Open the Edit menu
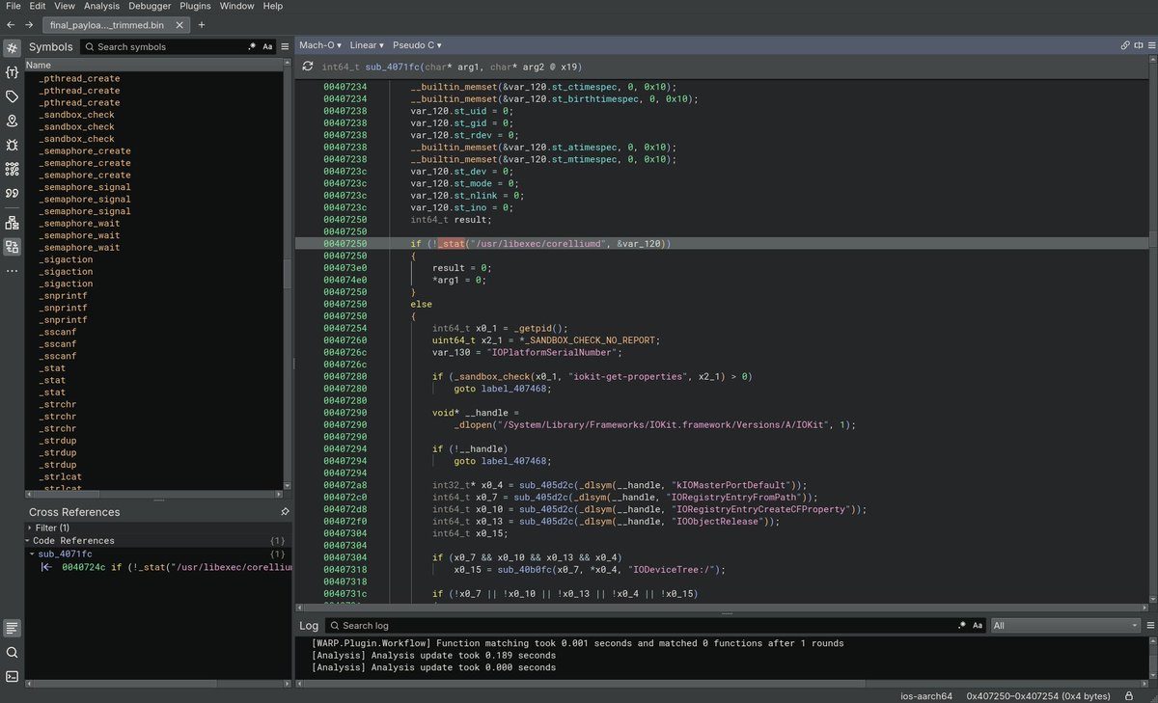The width and height of the screenshot is (1158, 703). 37,6
